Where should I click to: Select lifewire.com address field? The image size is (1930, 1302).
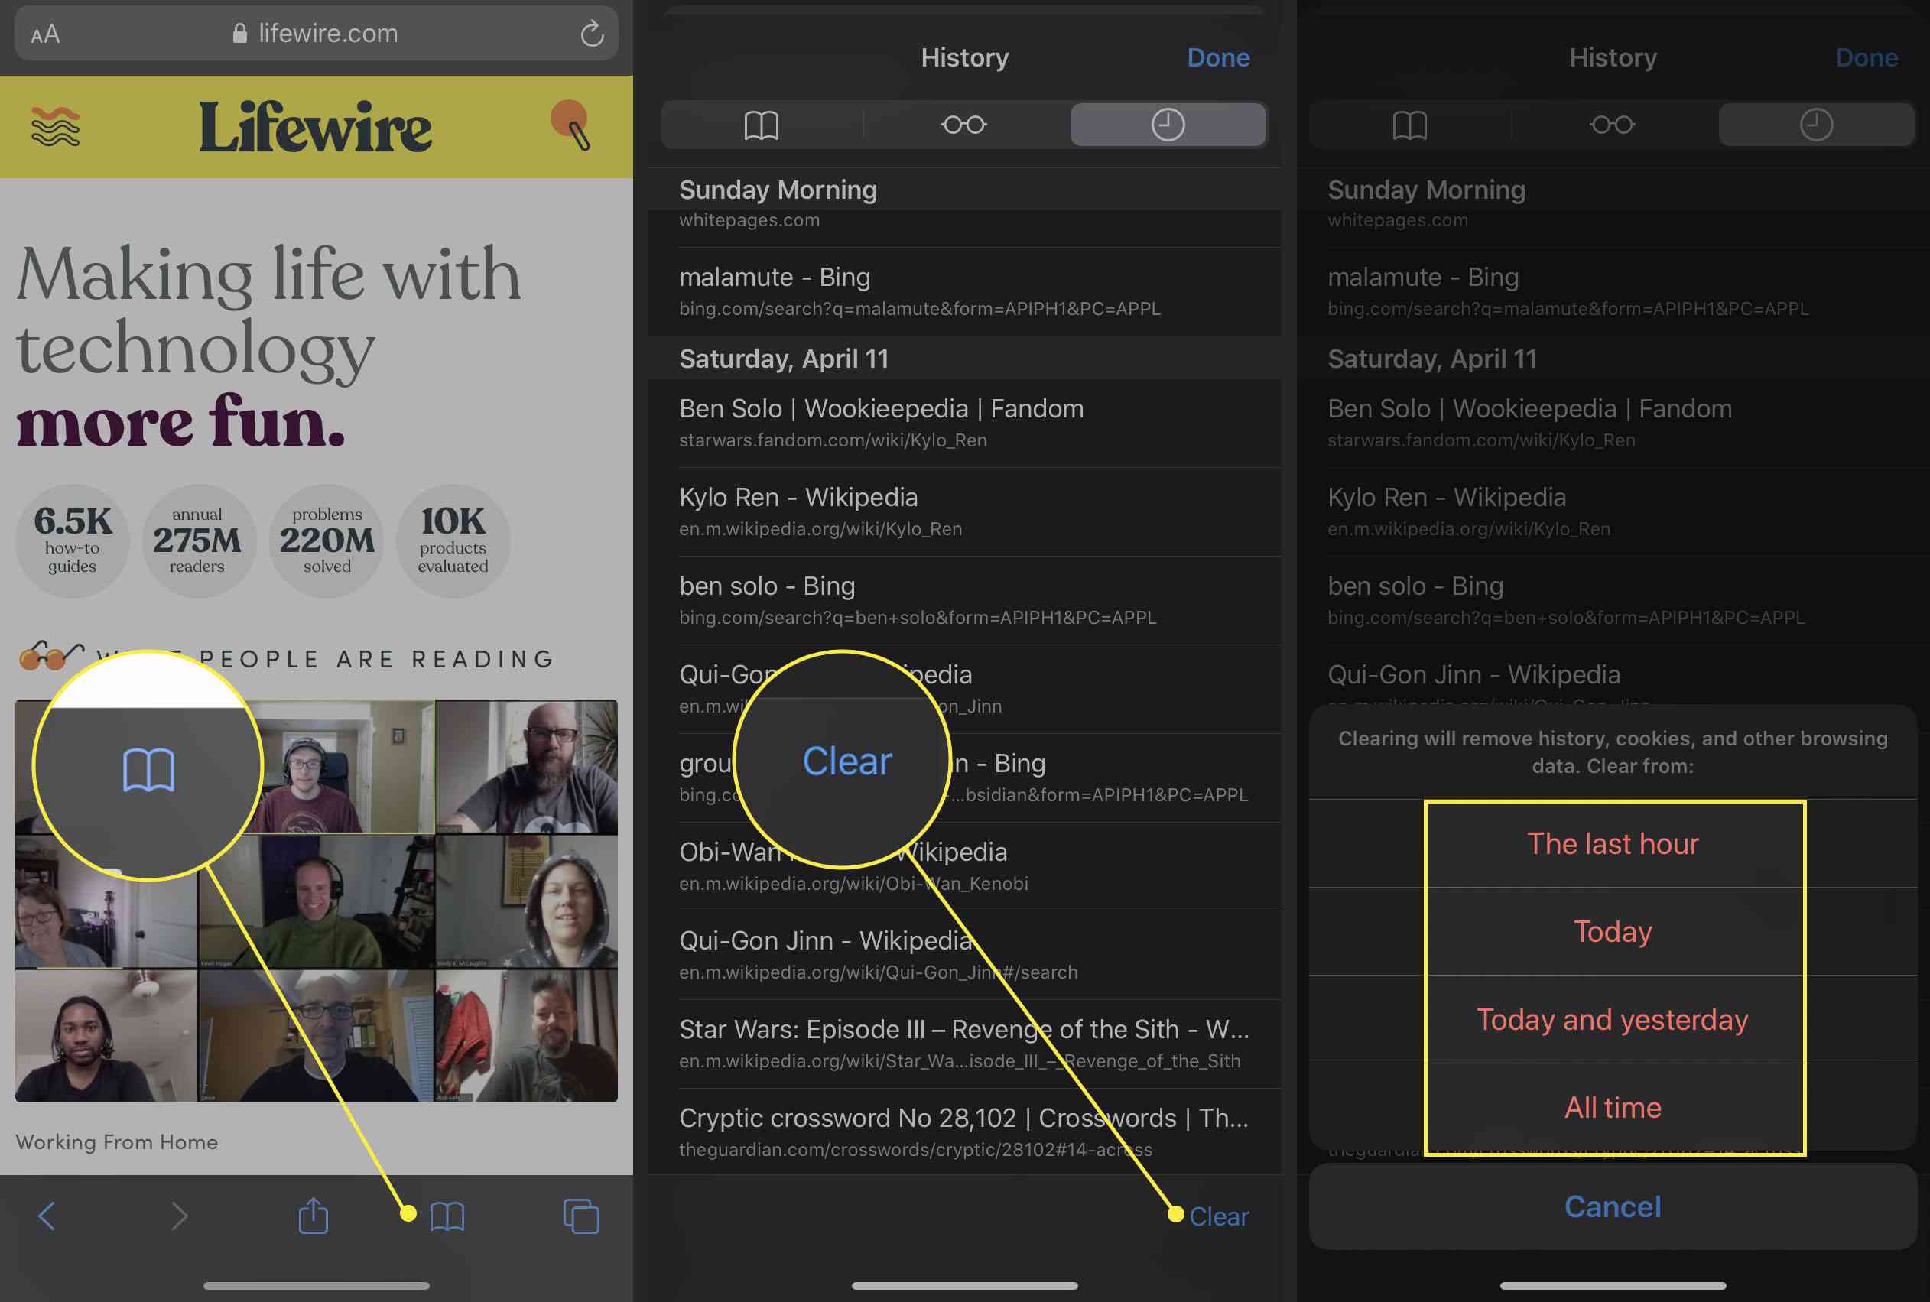(x=317, y=33)
